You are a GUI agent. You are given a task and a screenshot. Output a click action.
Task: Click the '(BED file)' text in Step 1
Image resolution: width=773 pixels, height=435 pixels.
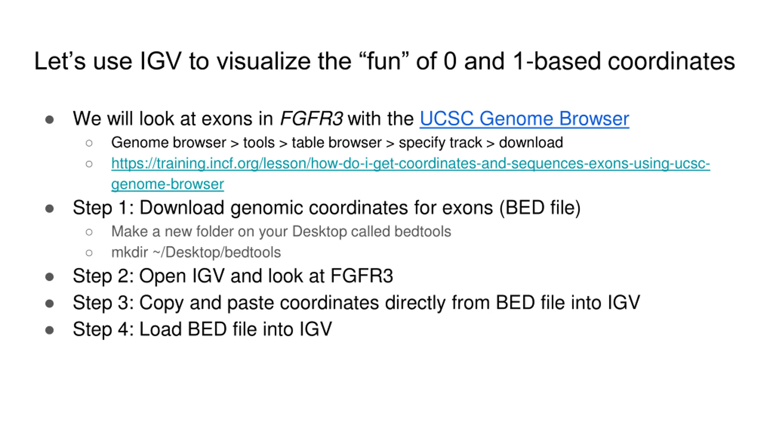tap(540, 208)
